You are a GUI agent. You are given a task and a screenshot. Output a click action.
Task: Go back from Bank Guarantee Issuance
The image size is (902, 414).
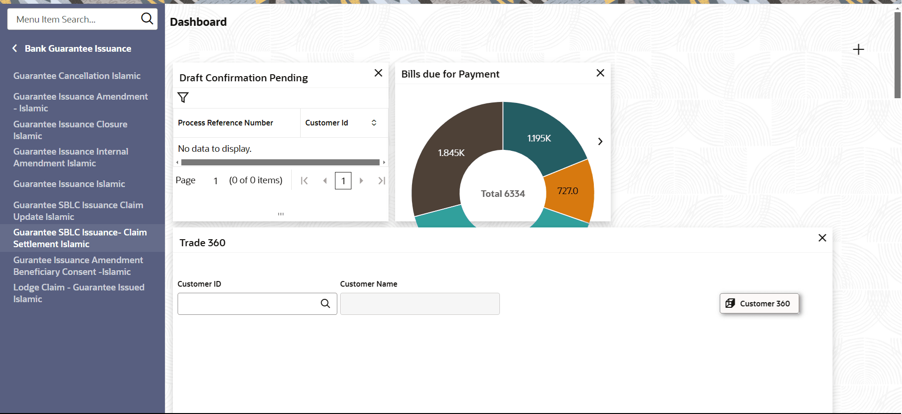click(x=15, y=48)
